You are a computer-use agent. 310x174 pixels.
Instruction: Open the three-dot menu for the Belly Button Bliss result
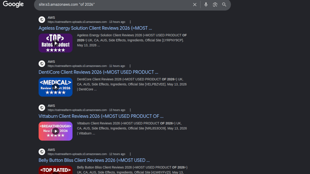[130, 154]
